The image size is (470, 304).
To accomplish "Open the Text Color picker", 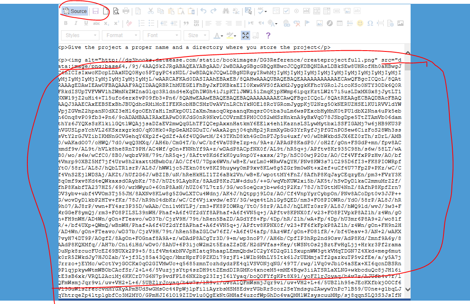I will (x=218, y=35).
